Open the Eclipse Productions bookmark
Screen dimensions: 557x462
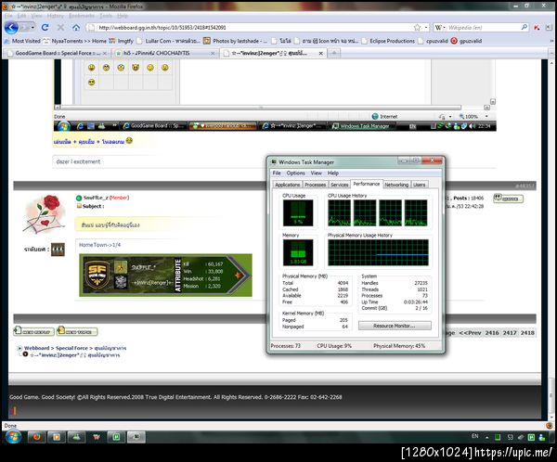388,41
